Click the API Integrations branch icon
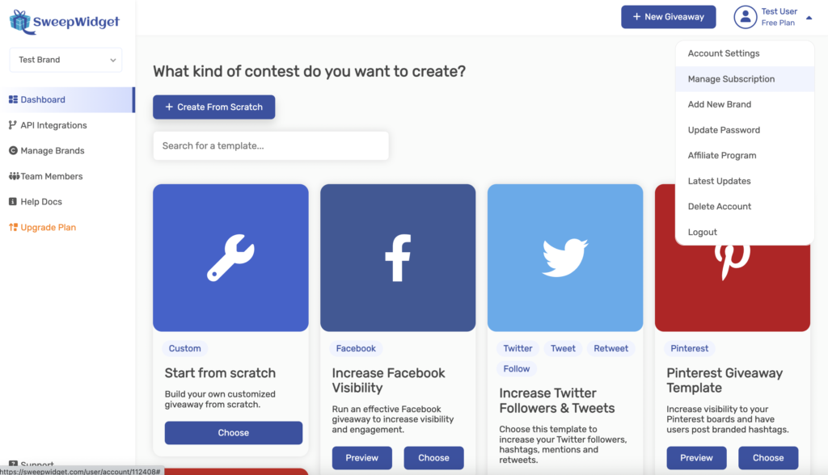 tap(13, 125)
